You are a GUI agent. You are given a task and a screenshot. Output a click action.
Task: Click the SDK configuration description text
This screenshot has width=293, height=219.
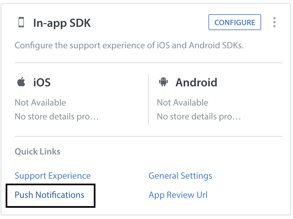[x=129, y=46]
